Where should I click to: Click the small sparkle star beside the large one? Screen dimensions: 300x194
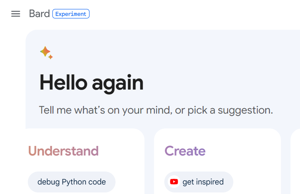pyautogui.click(x=51, y=57)
